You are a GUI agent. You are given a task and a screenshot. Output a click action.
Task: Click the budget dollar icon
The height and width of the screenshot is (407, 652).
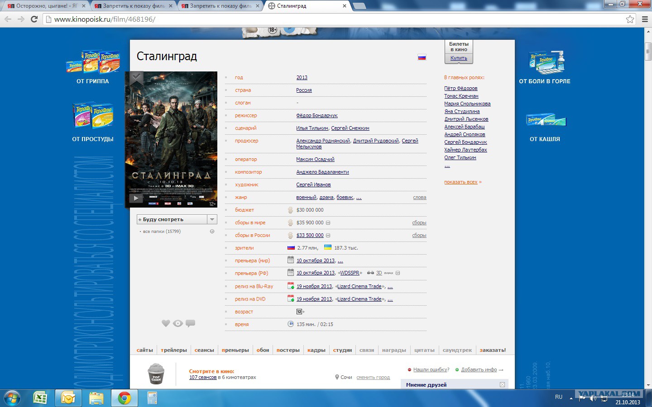291,210
